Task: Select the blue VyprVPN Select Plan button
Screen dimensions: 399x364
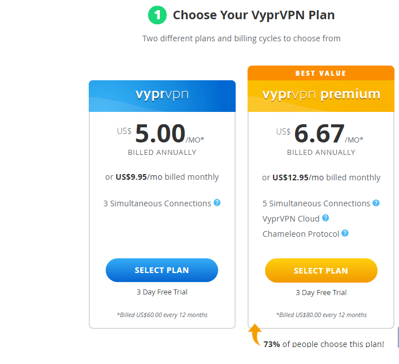Action: tap(162, 270)
